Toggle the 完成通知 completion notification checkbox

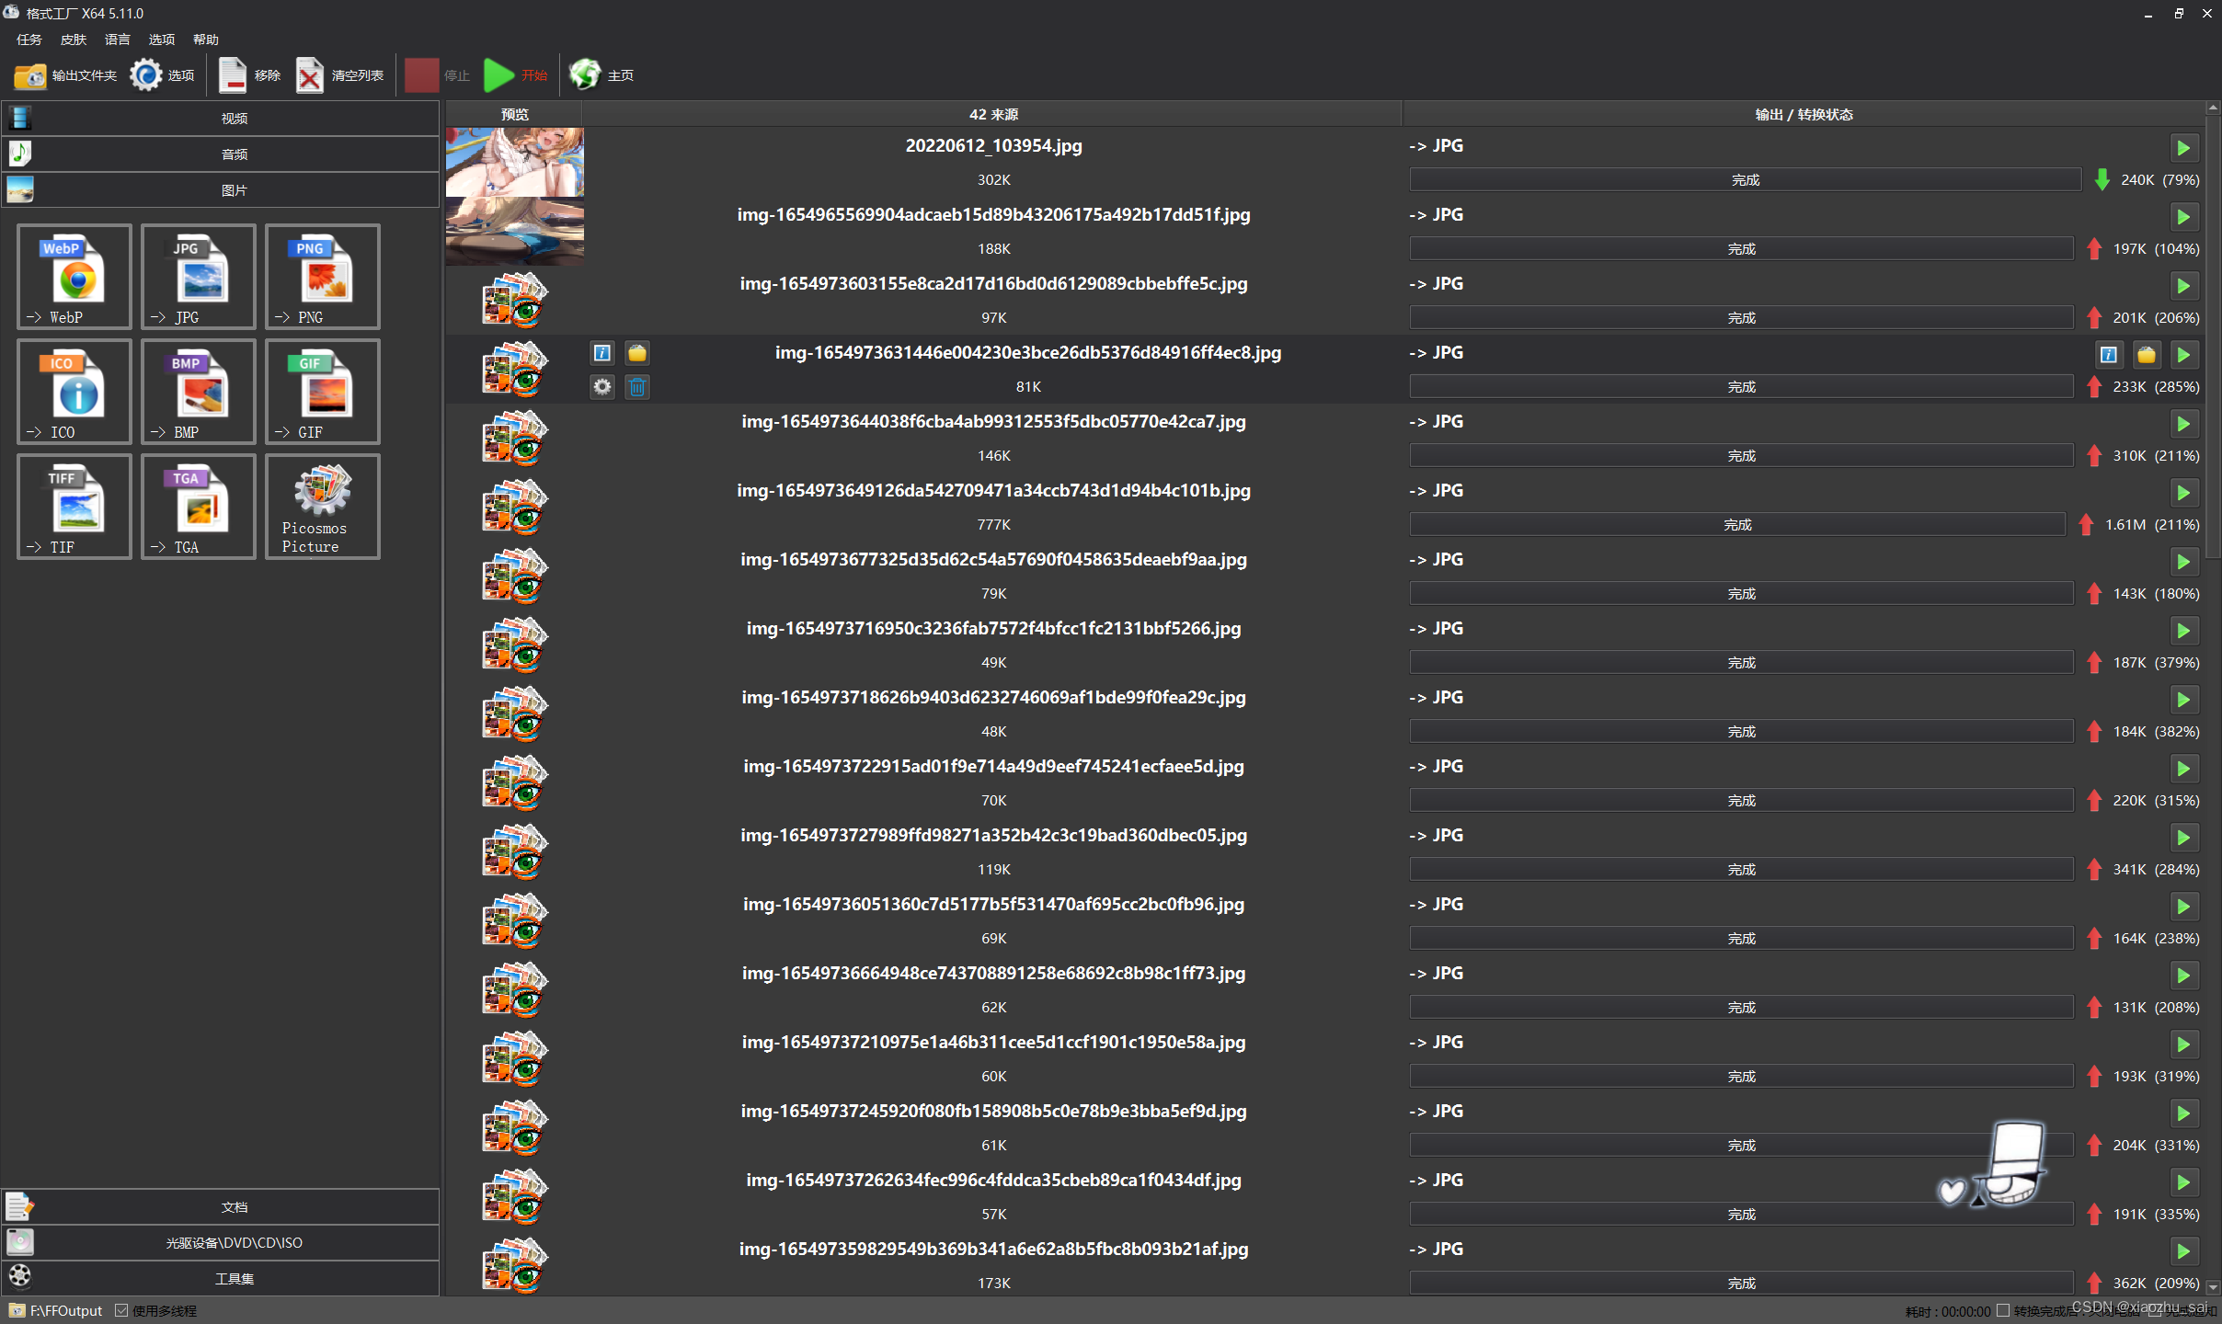coord(2155,1311)
